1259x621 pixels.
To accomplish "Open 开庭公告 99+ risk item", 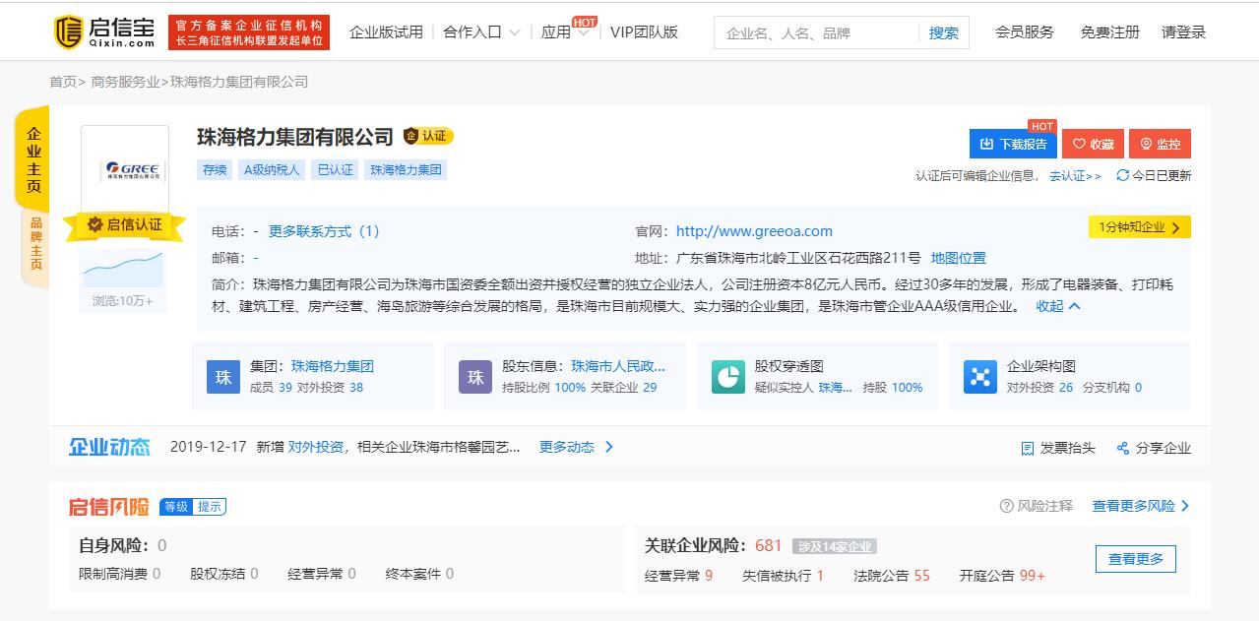I will 1002,575.
